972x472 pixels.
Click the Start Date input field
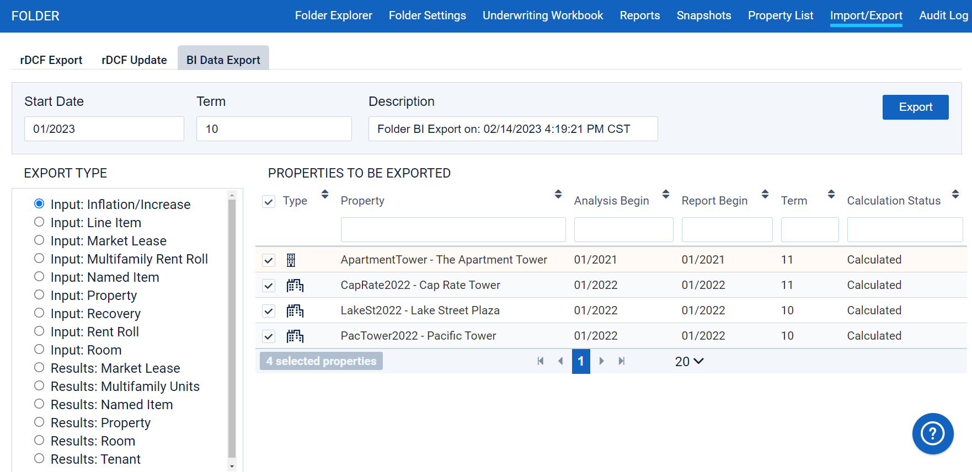(104, 129)
